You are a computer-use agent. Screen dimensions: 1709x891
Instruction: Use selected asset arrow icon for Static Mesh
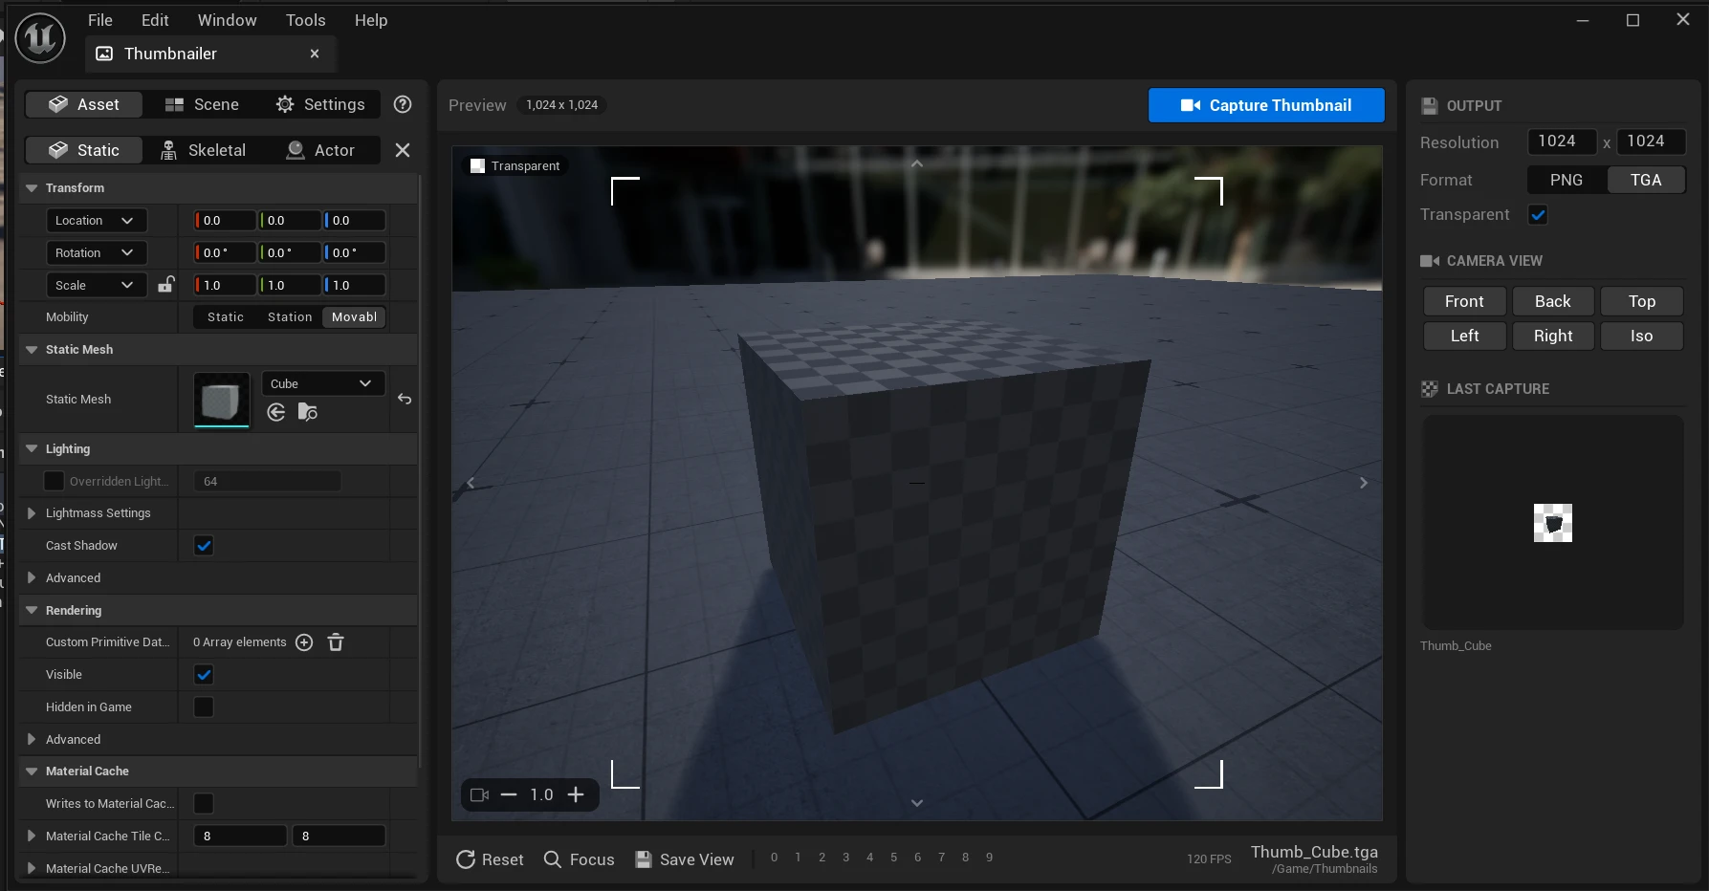pyautogui.click(x=276, y=412)
